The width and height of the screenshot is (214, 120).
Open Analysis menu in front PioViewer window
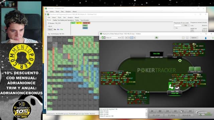pyautogui.click(x=70, y=18)
